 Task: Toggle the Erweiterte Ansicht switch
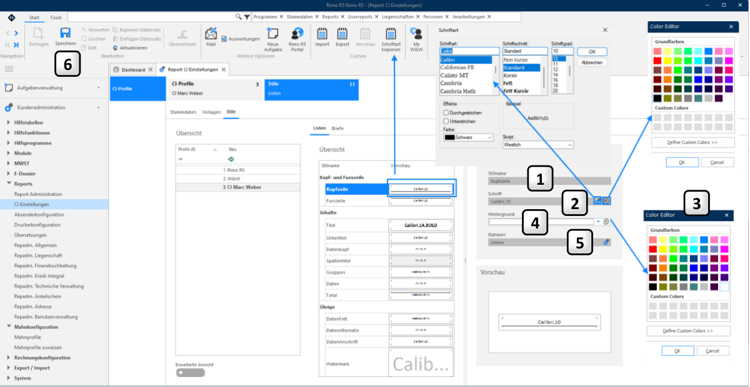point(191,373)
